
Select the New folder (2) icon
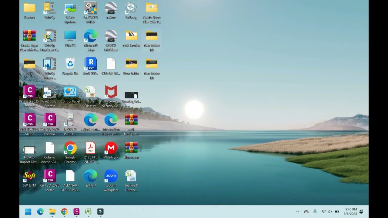(x=152, y=41)
